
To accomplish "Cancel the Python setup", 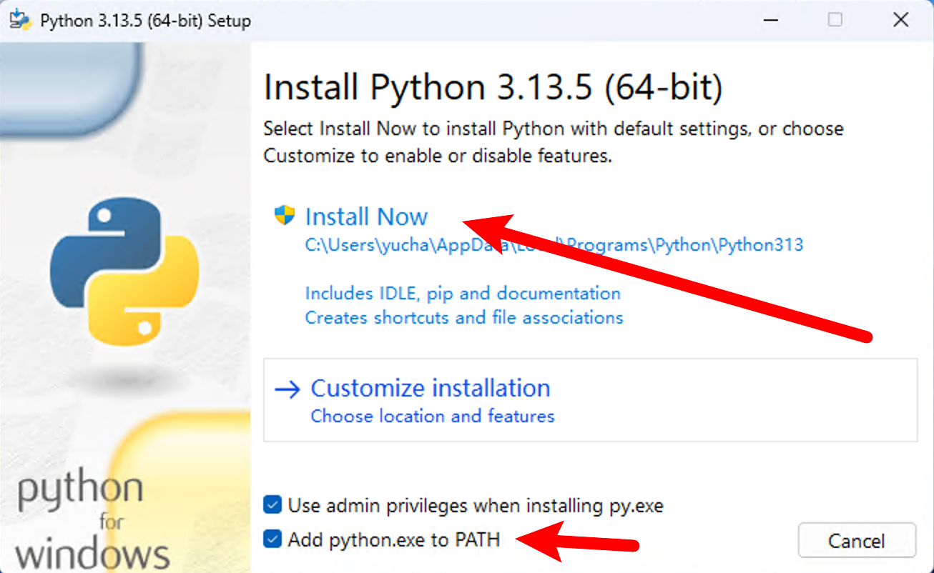I will click(857, 540).
